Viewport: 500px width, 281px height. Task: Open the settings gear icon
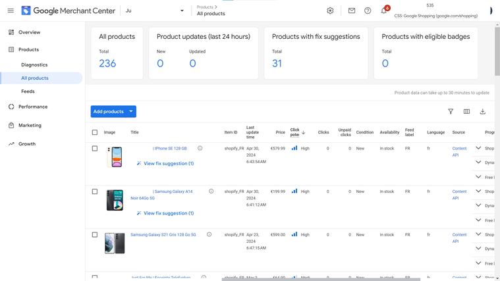tap(330, 11)
